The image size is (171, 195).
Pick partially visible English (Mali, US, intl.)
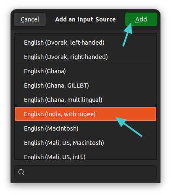click(85, 155)
